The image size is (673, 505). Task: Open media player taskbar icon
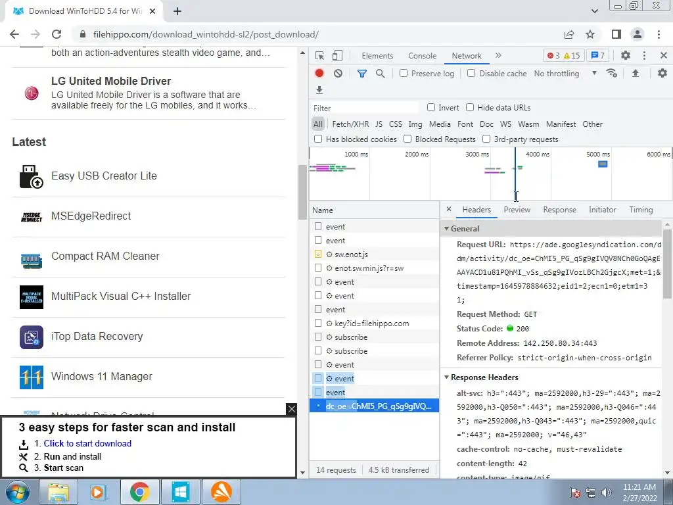(99, 492)
